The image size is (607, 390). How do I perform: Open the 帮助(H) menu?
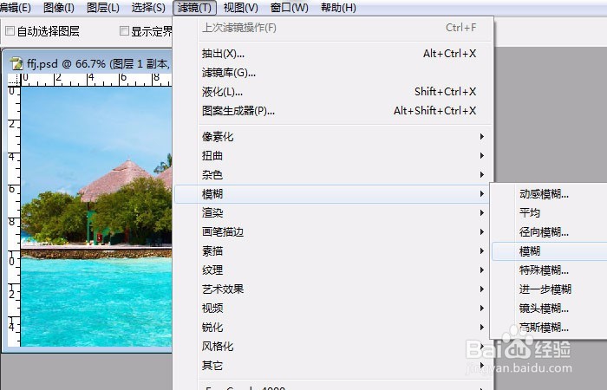click(338, 7)
